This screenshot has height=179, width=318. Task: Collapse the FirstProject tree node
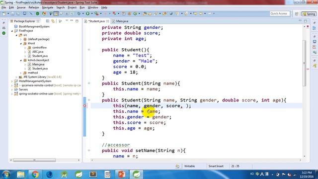point(12,31)
